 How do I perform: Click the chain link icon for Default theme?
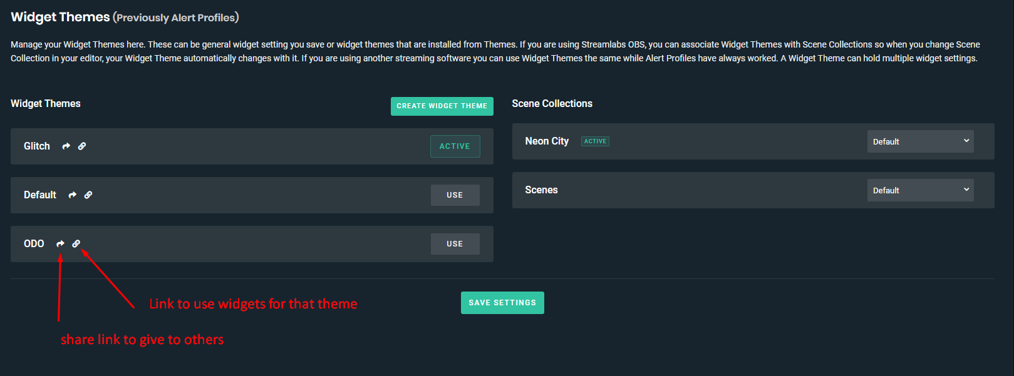click(88, 195)
